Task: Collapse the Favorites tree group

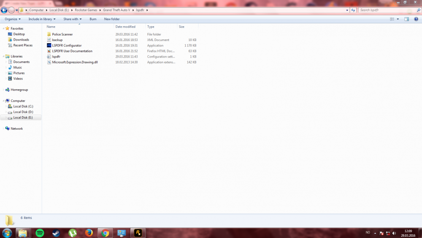Action: click(3, 29)
